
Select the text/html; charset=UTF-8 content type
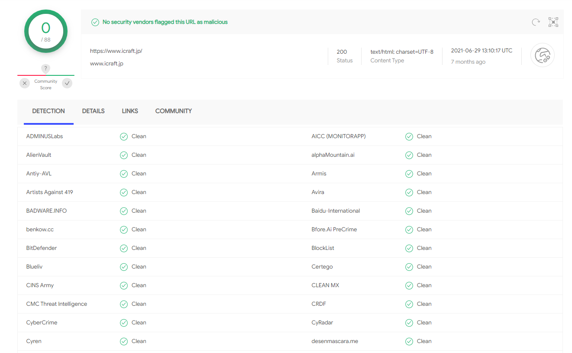[x=402, y=52]
